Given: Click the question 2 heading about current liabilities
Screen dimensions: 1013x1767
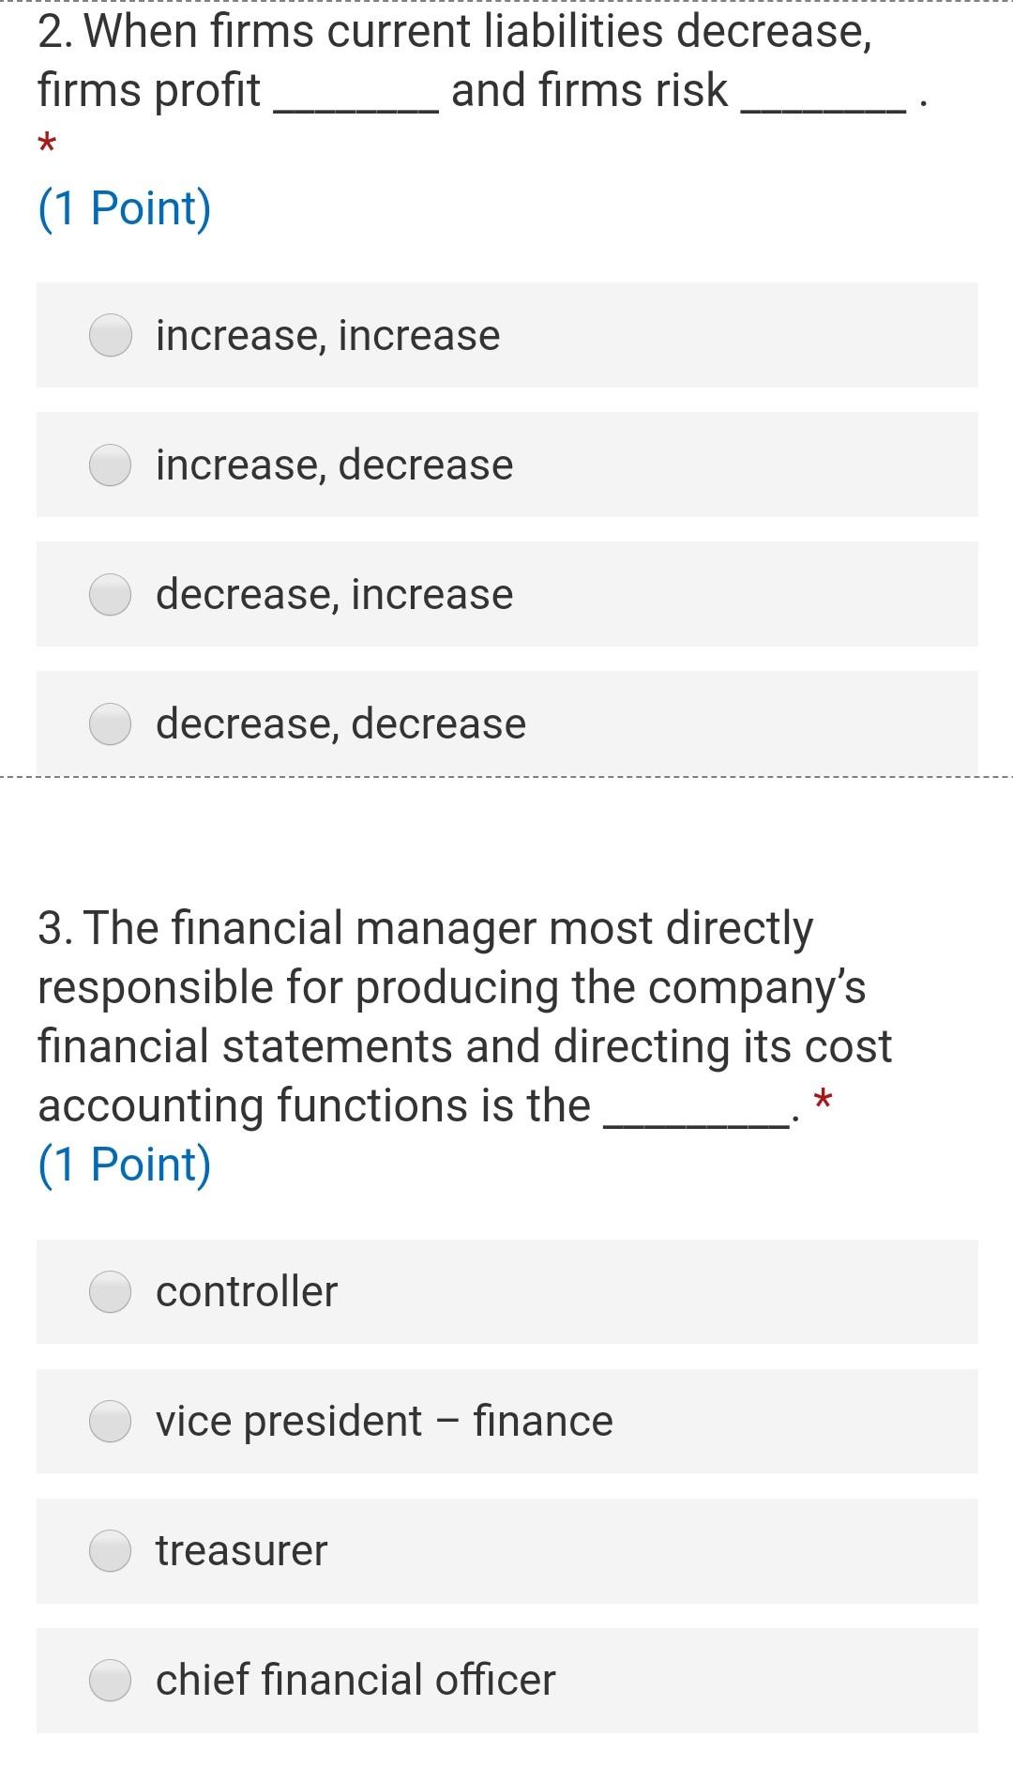Looking at the screenshot, I should 483,62.
